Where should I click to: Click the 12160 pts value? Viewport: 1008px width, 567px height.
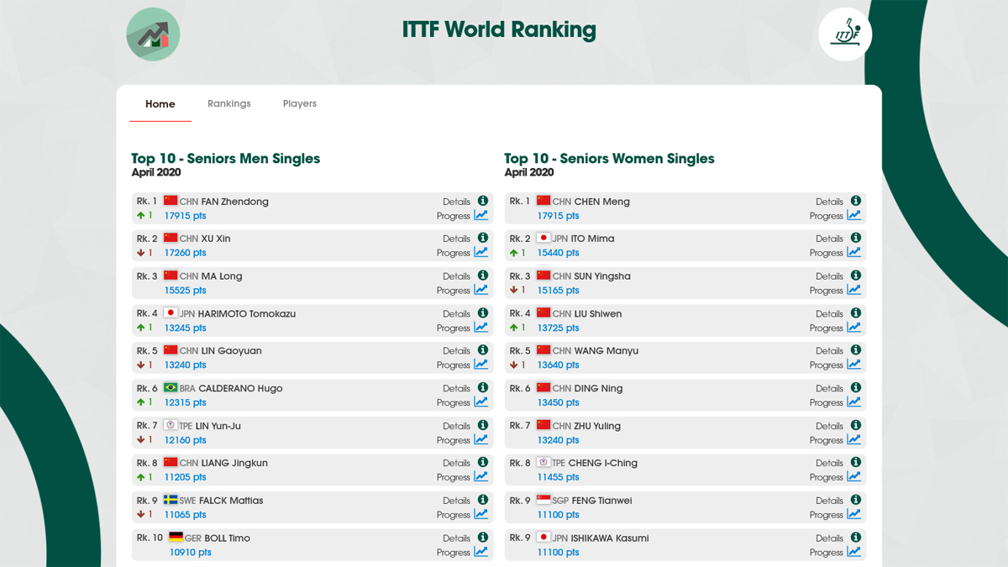click(x=185, y=440)
